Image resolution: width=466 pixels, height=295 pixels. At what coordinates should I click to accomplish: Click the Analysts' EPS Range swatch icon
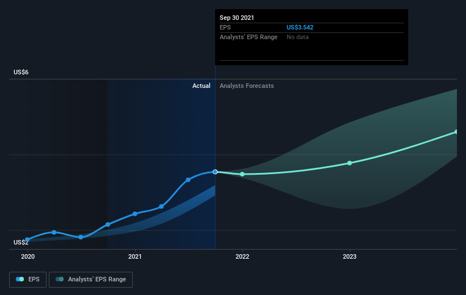click(60, 279)
